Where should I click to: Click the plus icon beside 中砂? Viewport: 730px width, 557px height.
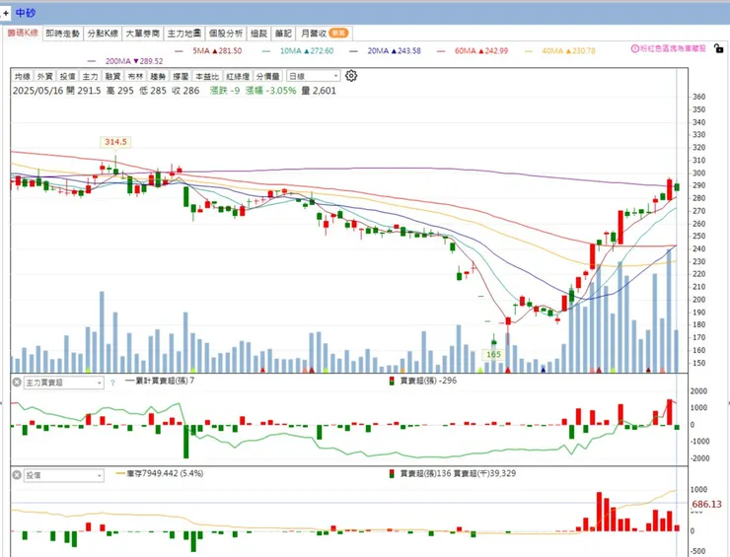pyautogui.click(x=5, y=13)
